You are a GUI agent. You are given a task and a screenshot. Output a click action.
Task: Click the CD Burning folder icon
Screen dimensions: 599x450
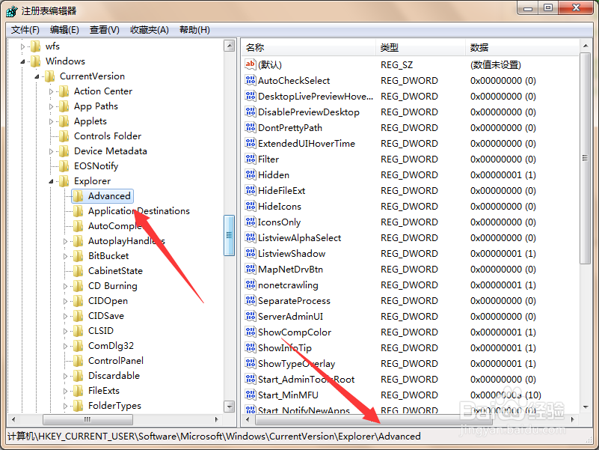point(79,285)
